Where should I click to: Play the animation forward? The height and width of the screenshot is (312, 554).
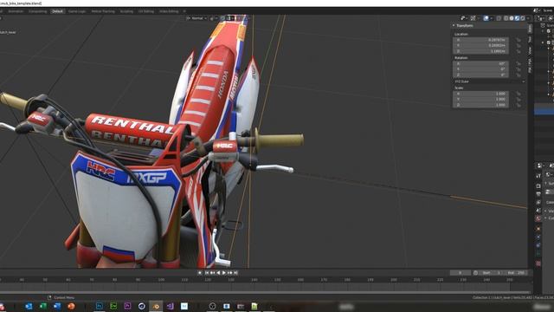[x=224, y=273]
